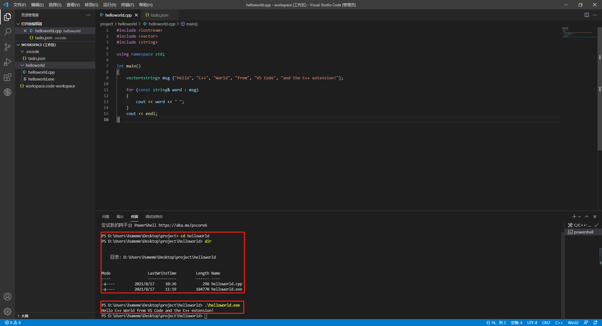The image size is (602, 326).
Task: Maximize the terminal panel size
Action: [x=587, y=217]
